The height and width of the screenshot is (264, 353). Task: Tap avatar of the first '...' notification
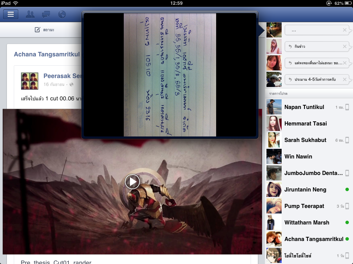point(274,30)
